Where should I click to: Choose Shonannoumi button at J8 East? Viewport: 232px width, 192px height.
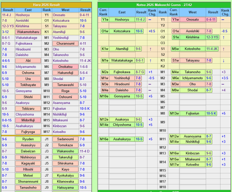[28, 182]
